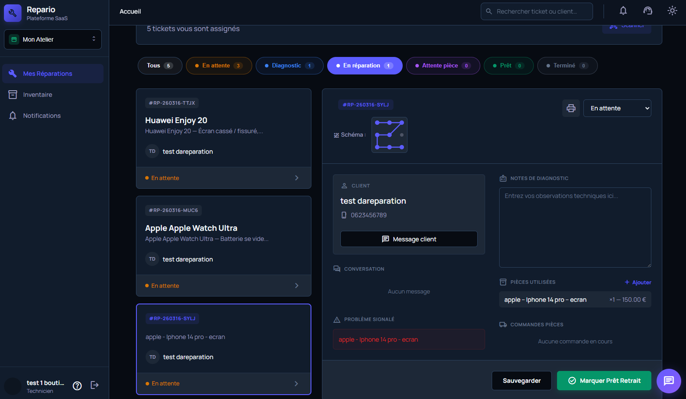Toggle light theme with sun icon
686x399 pixels.
click(x=672, y=11)
